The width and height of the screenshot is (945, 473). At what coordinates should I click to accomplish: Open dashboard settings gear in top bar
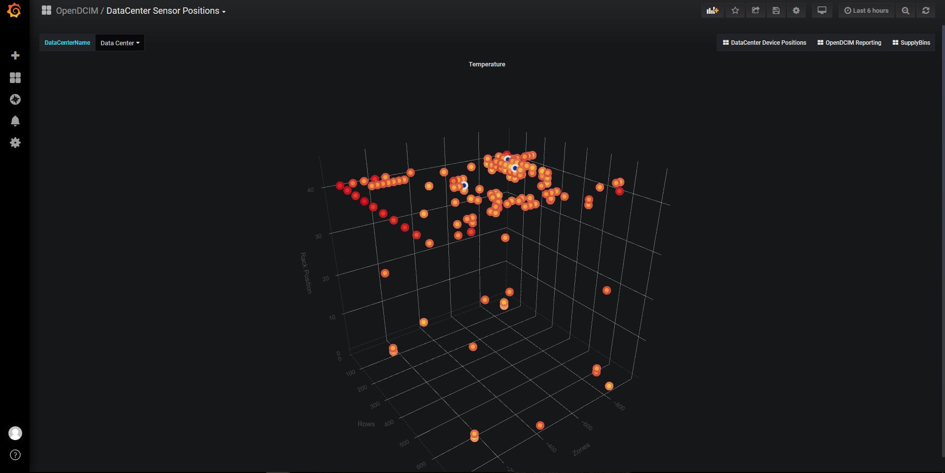(796, 10)
